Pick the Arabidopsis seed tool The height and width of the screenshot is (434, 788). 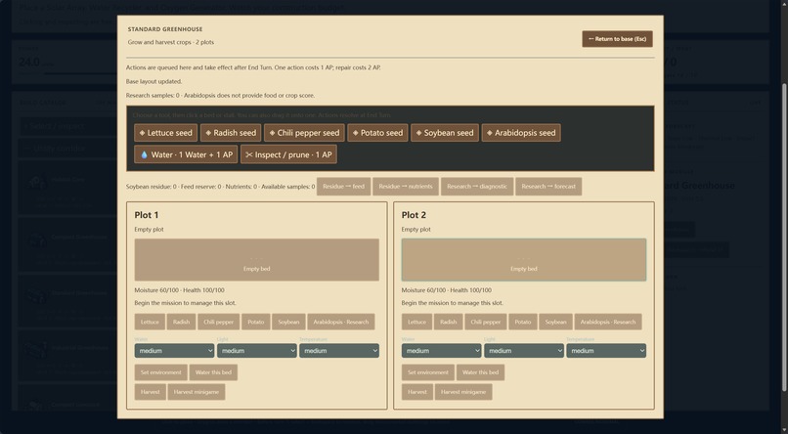click(521, 133)
